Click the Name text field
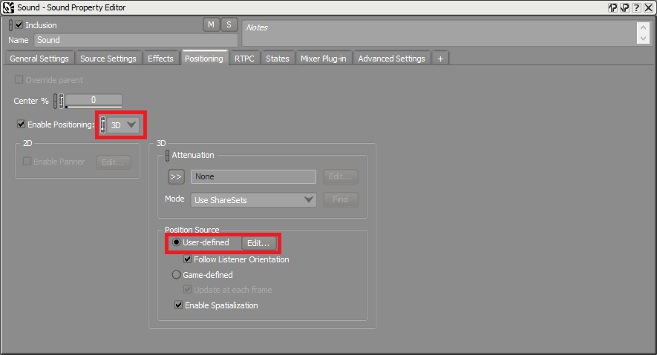657x355 pixels. [x=135, y=40]
